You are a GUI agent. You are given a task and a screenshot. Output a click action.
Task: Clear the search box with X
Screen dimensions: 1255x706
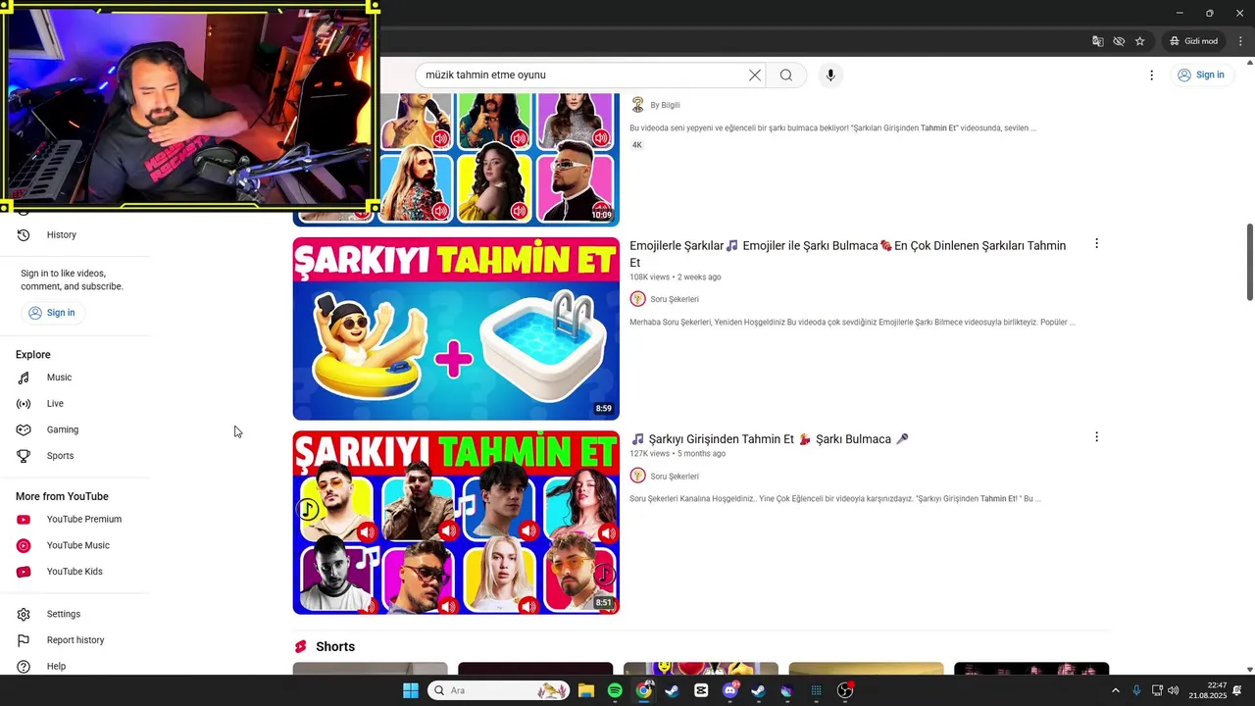pos(755,75)
